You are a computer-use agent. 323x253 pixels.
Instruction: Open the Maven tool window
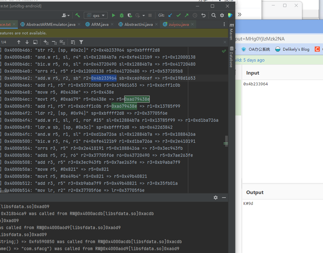[232, 31]
